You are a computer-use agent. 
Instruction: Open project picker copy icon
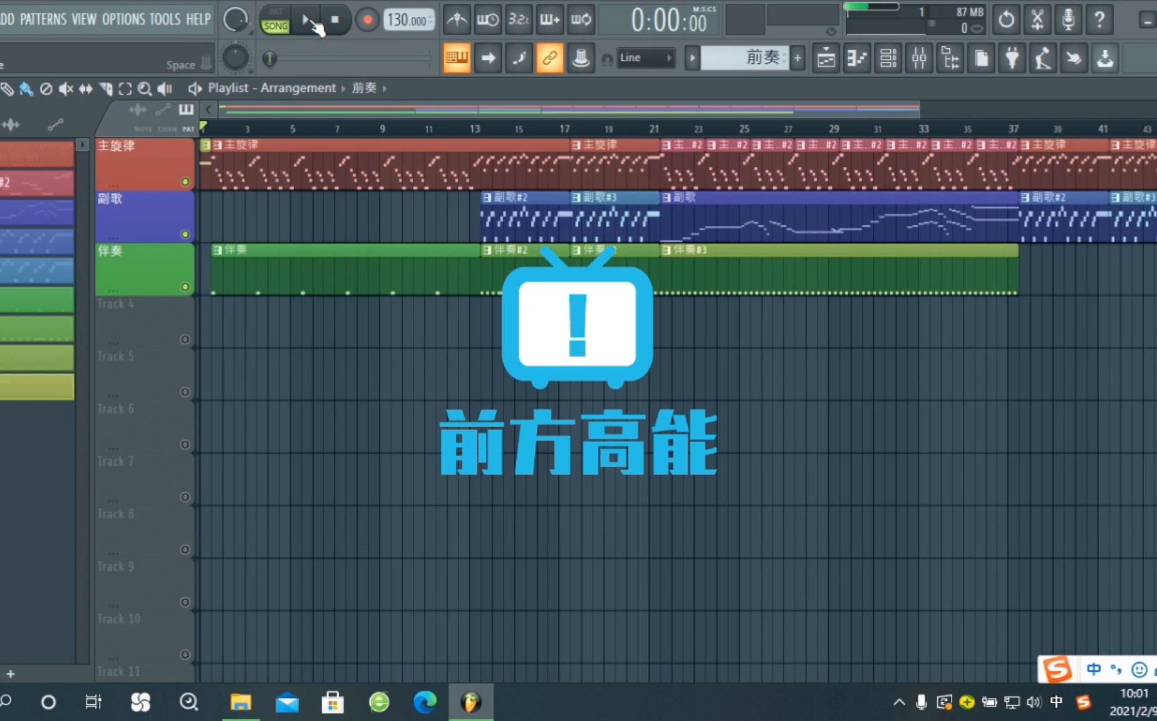981,58
